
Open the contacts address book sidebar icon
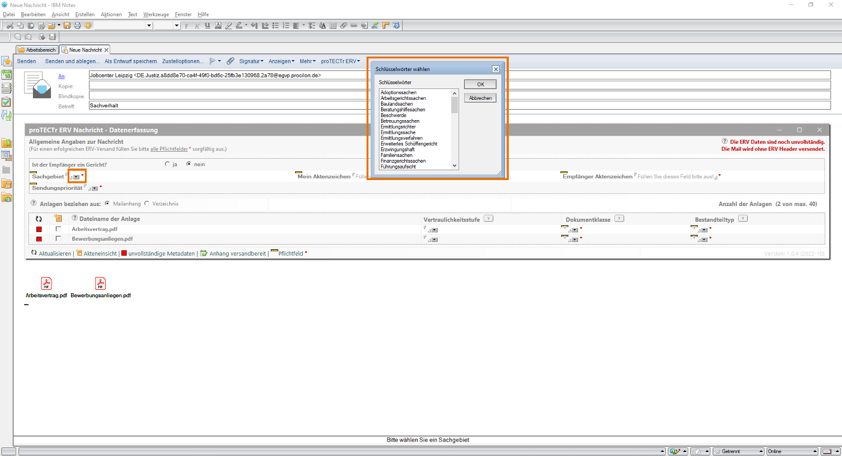6,88
